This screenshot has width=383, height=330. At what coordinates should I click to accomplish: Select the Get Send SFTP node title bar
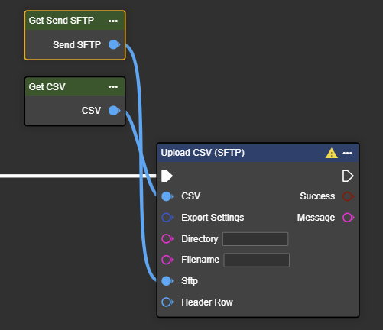(75, 21)
